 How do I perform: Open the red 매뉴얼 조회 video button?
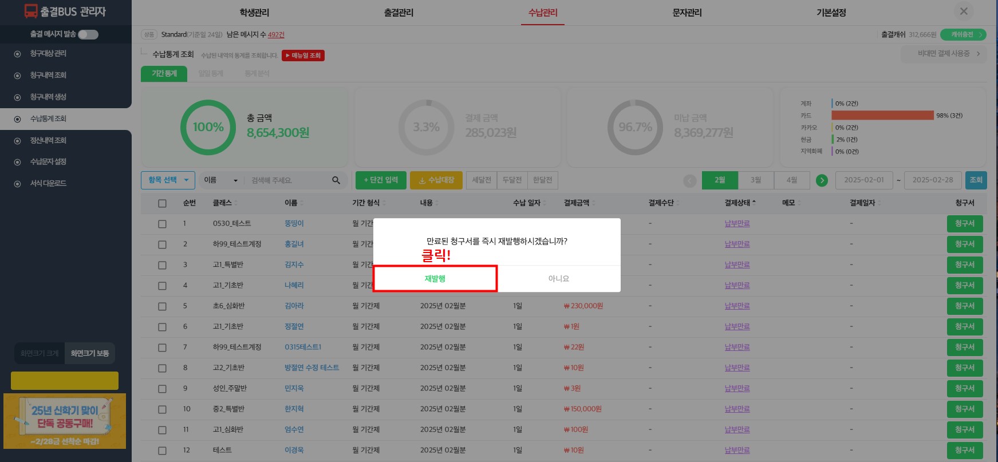click(303, 56)
